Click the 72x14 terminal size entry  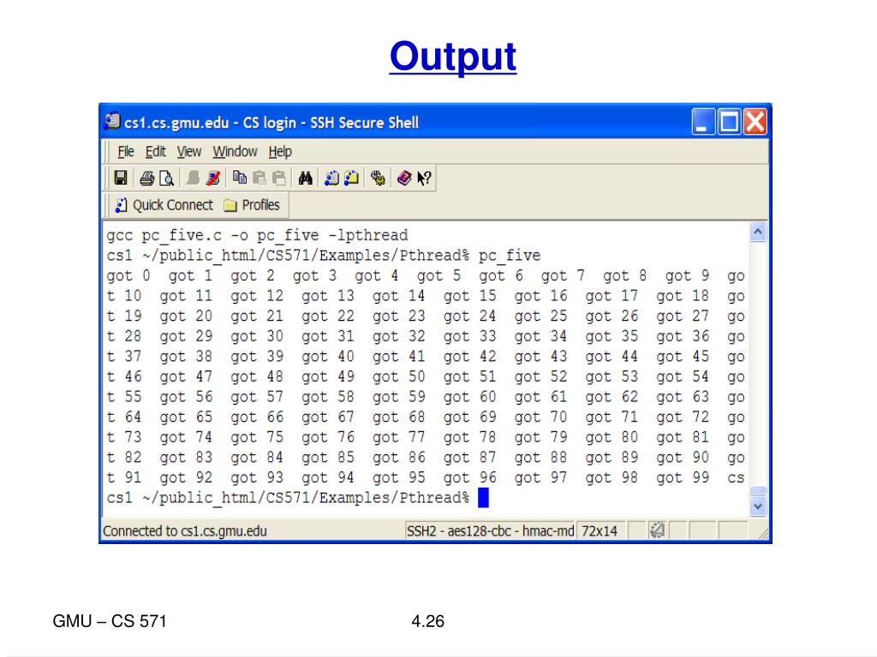[x=600, y=530]
